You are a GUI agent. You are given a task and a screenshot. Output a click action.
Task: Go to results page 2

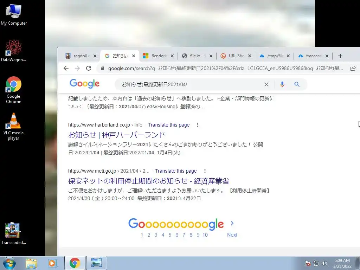tap(149, 235)
